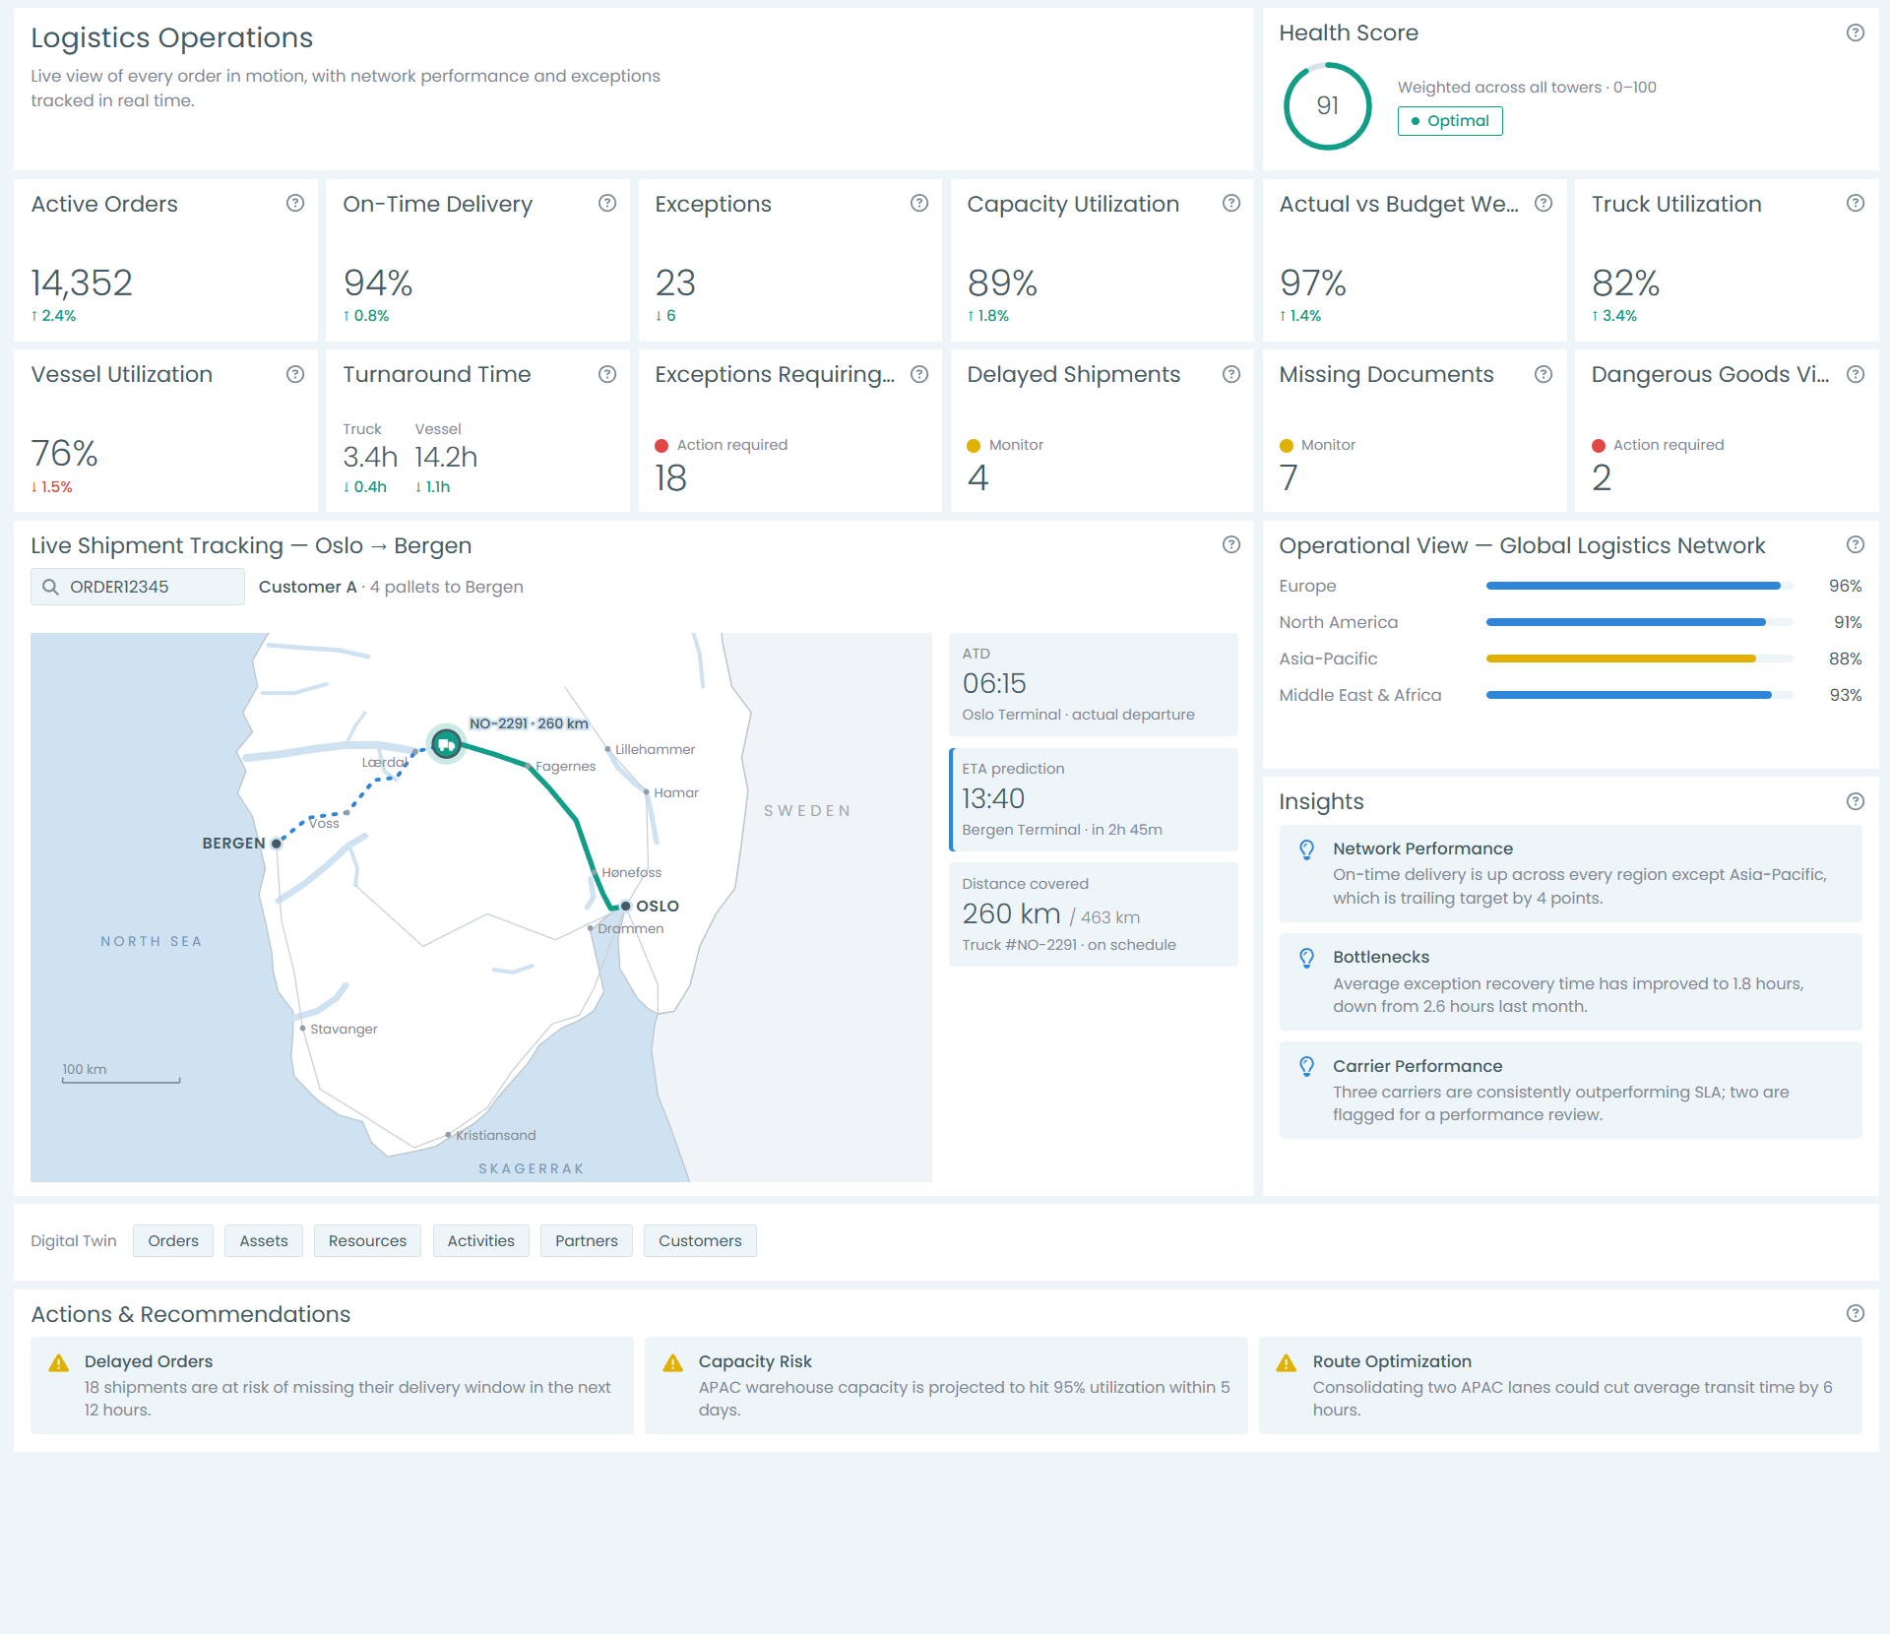The image size is (1890, 1634).
Task: Click the Optimal status badge
Action: [1450, 121]
